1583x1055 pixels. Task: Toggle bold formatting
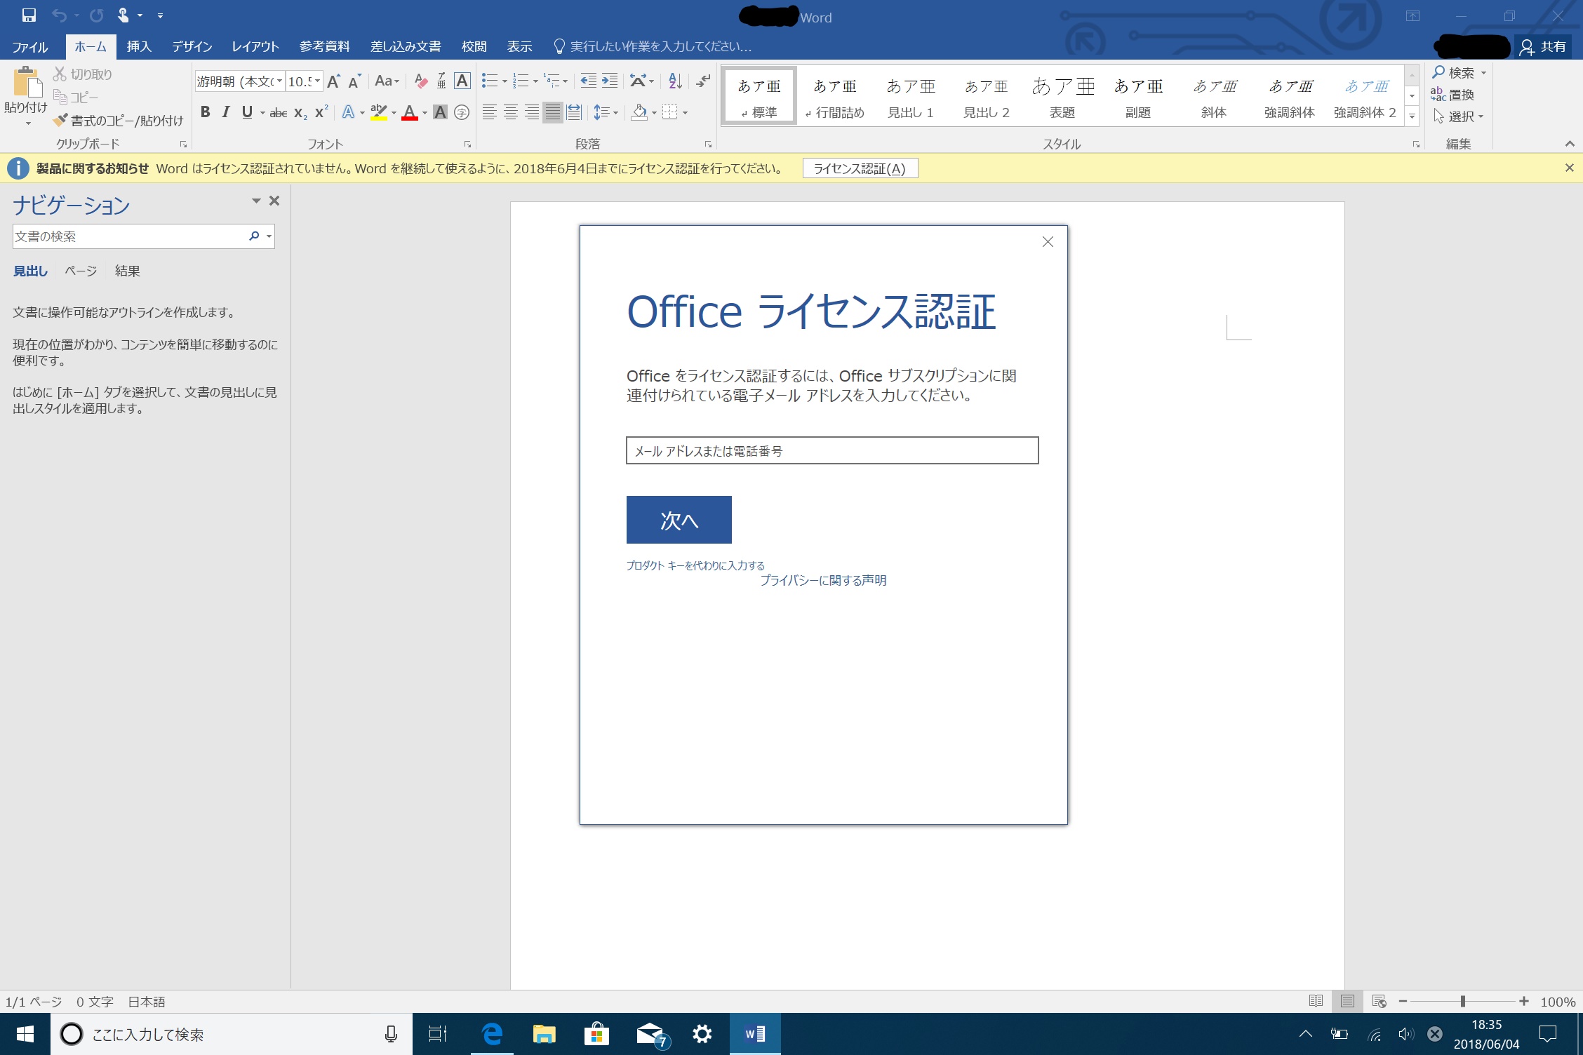pos(205,111)
